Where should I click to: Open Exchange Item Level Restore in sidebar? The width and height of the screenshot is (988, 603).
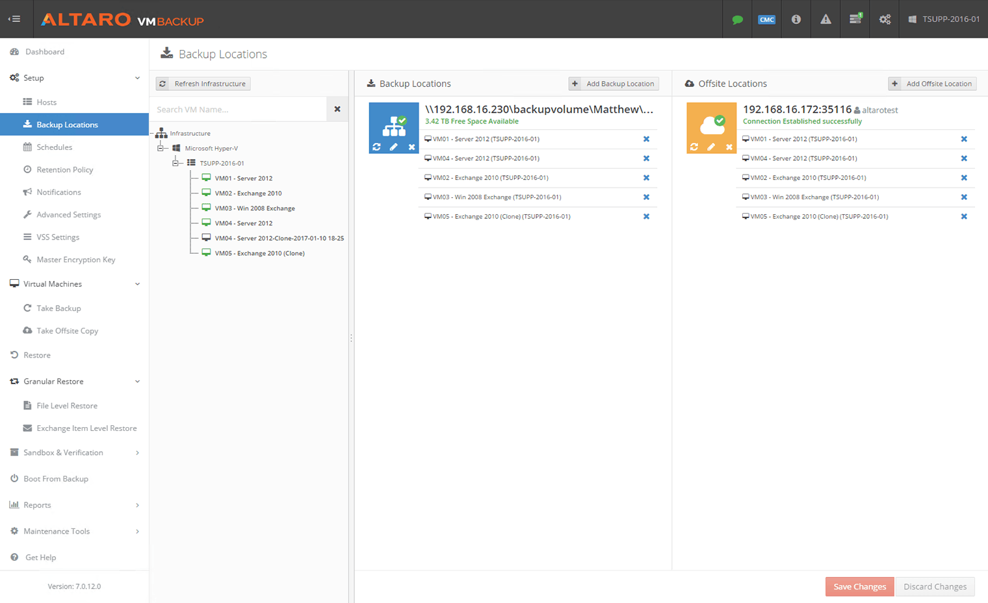click(86, 428)
